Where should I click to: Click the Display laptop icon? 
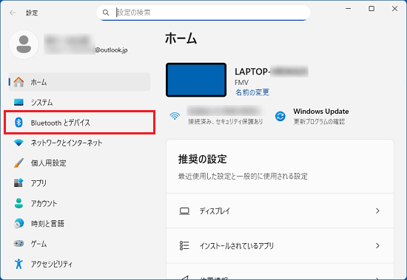click(184, 211)
